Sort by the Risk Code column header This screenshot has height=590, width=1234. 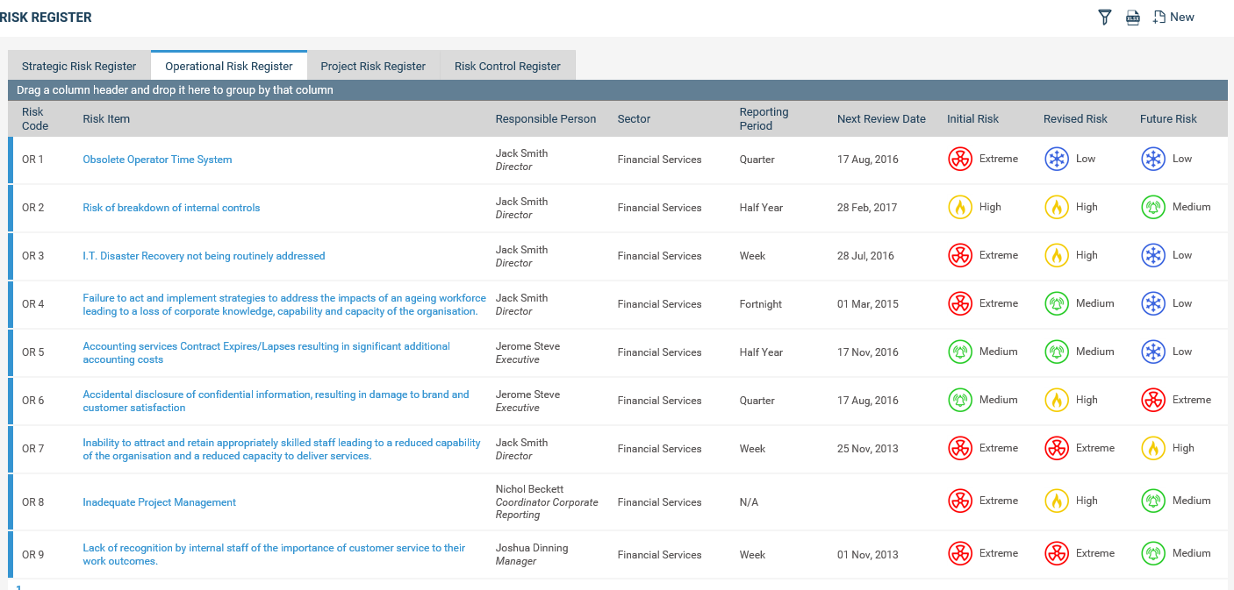[x=32, y=118]
